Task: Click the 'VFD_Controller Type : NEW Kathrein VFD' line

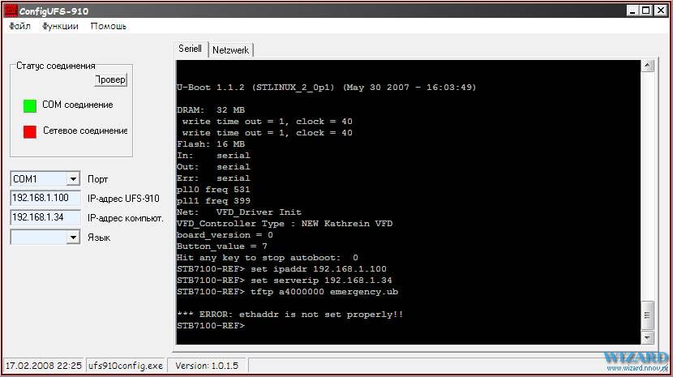Action: coord(285,224)
